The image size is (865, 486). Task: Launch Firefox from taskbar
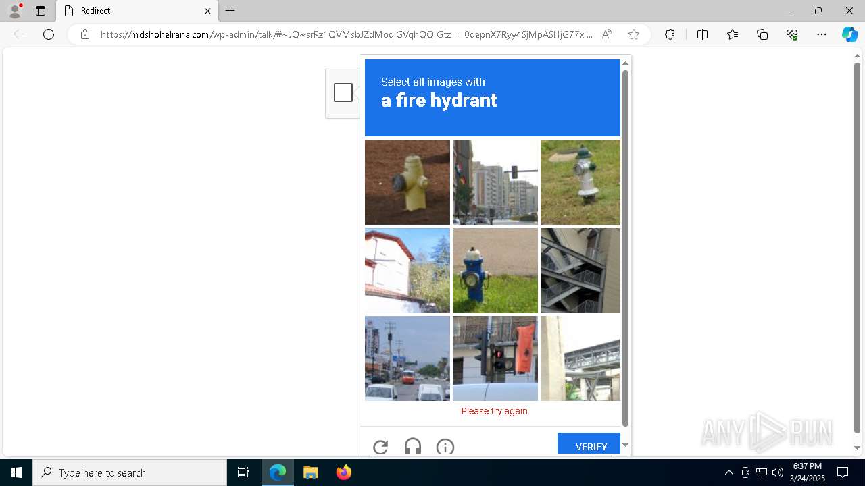(344, 473)
